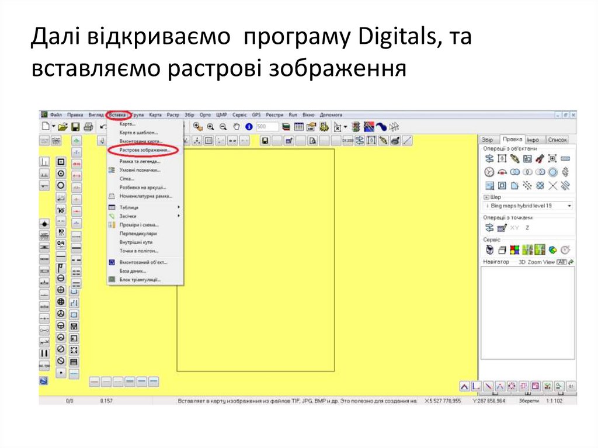This screenshot has height=448, width=598.
Task: Select the circle with center dot symbol
Action: click(61, 173)
